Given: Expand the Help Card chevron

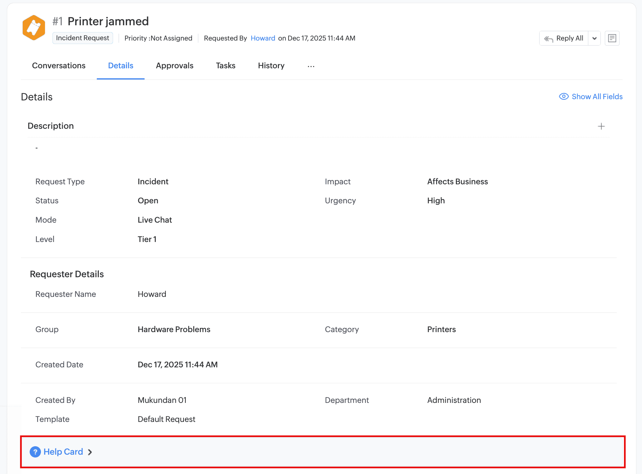Looking at the screenshot, I should [x=90, y=452].
